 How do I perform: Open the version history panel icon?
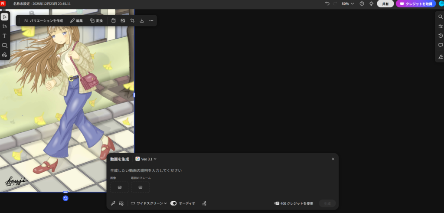tap(441, 36)
